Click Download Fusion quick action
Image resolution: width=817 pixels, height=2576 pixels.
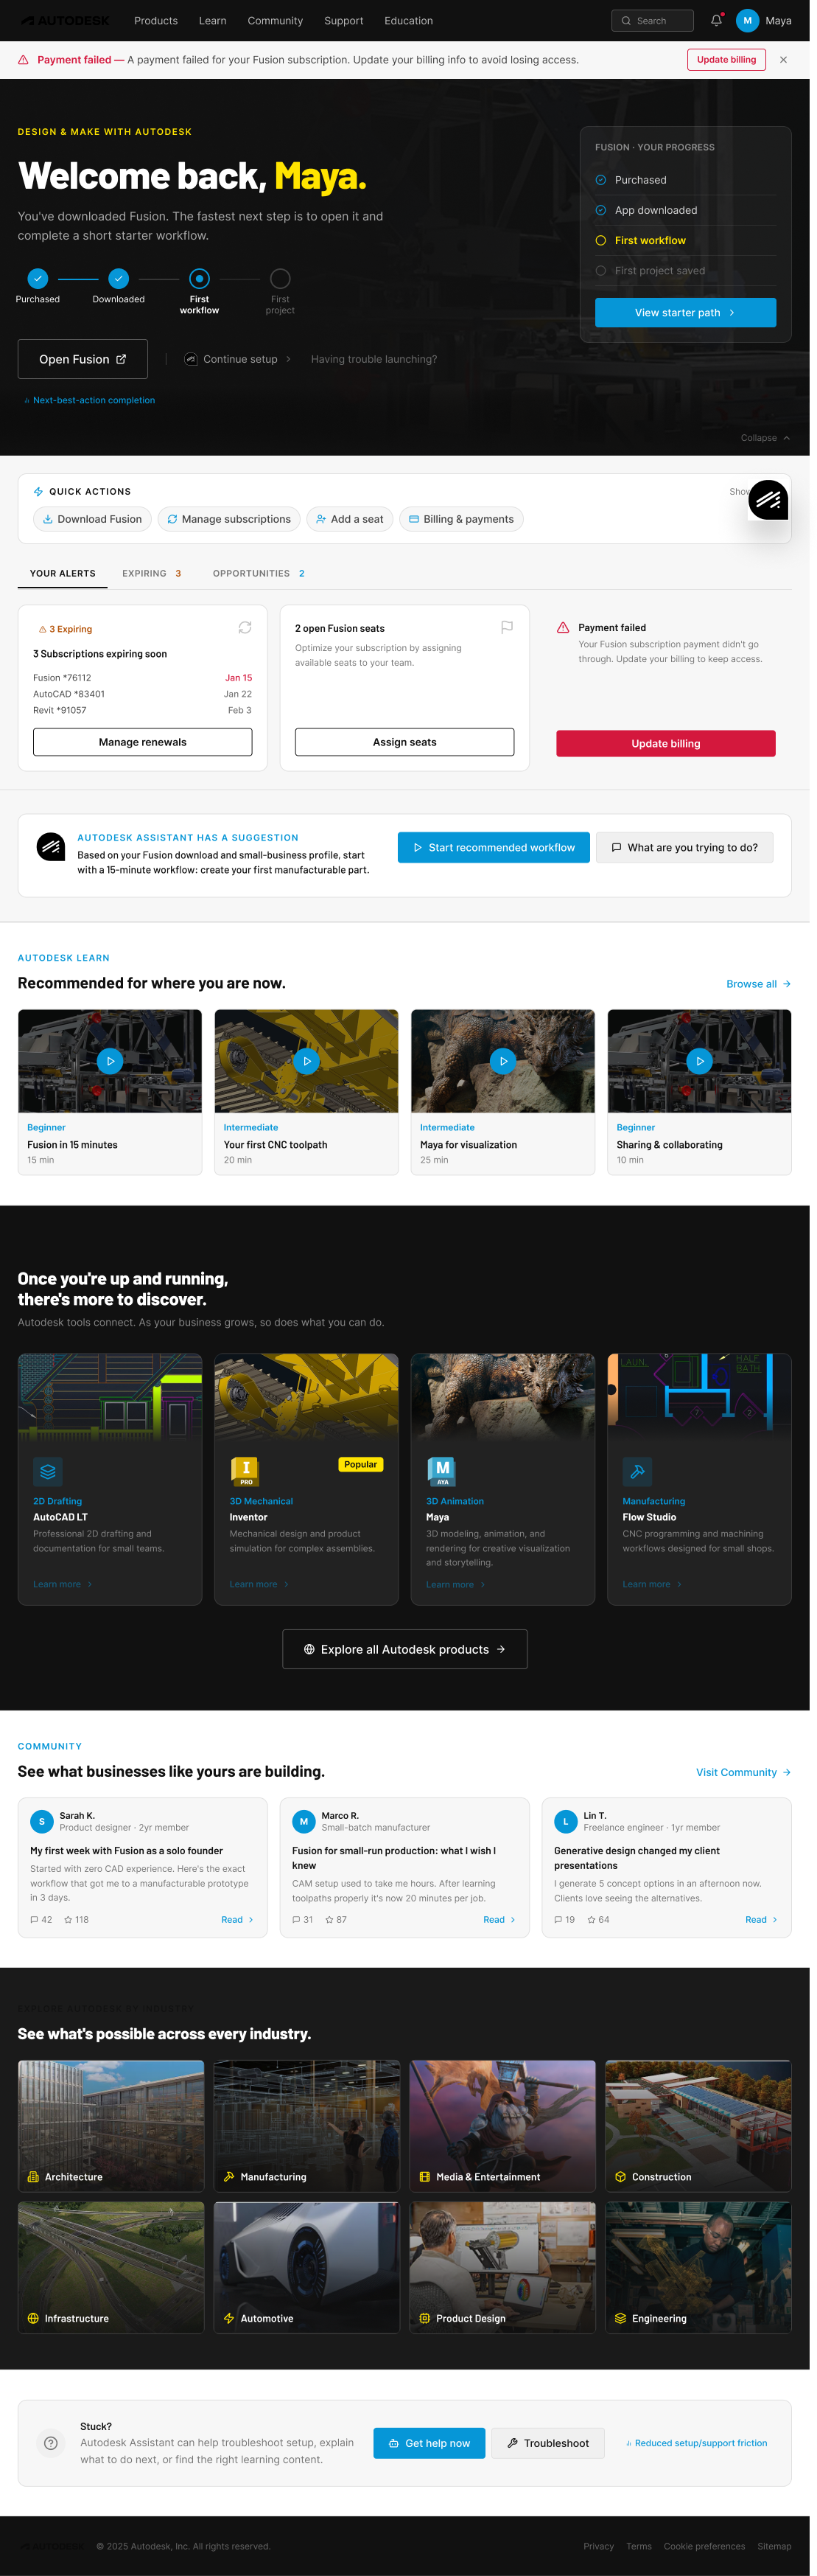click(92, 519)
